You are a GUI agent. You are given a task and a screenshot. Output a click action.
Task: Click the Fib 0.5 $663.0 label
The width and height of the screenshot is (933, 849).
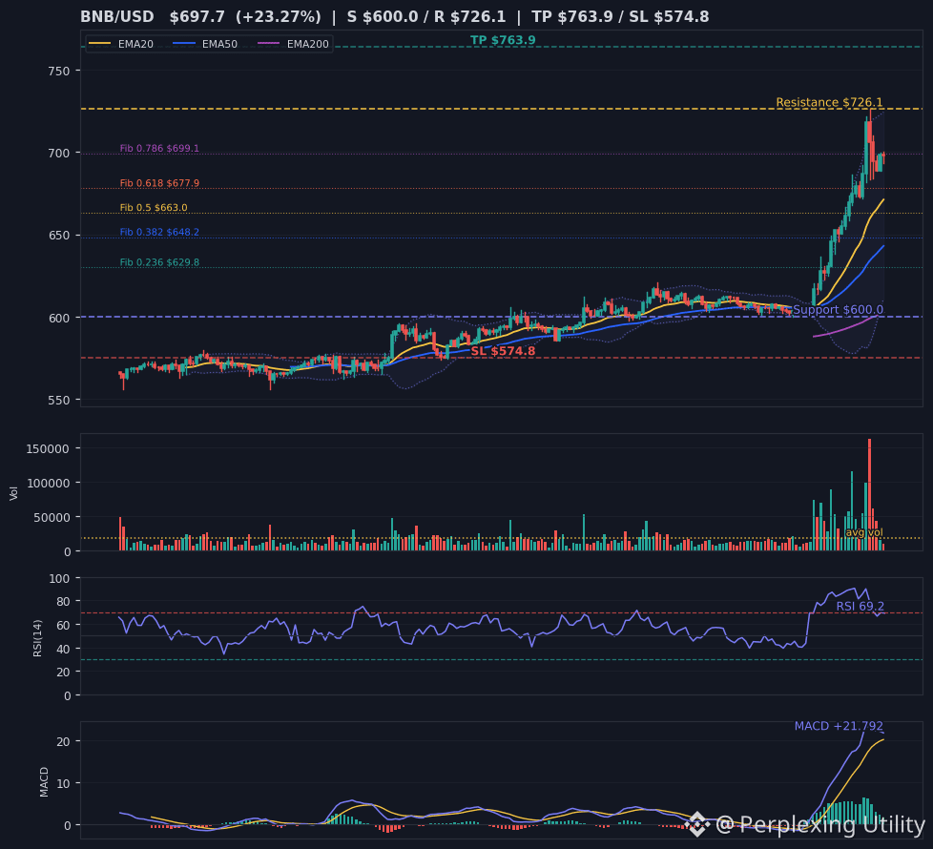pos(154,208)
